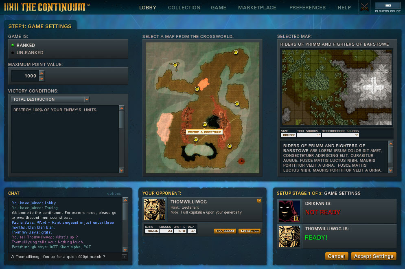
Task: Open chat options
Action: [x=114, y=194]
